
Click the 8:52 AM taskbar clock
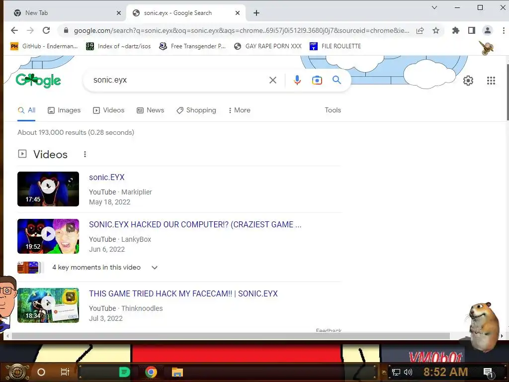point(445,372)
